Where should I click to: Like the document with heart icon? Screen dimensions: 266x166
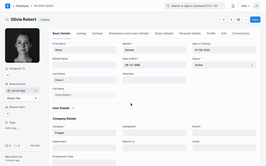[7, 146]
